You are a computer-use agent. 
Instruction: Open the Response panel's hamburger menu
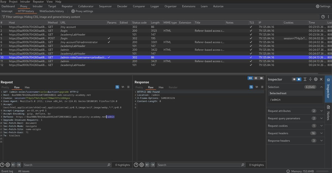(262, 87)
